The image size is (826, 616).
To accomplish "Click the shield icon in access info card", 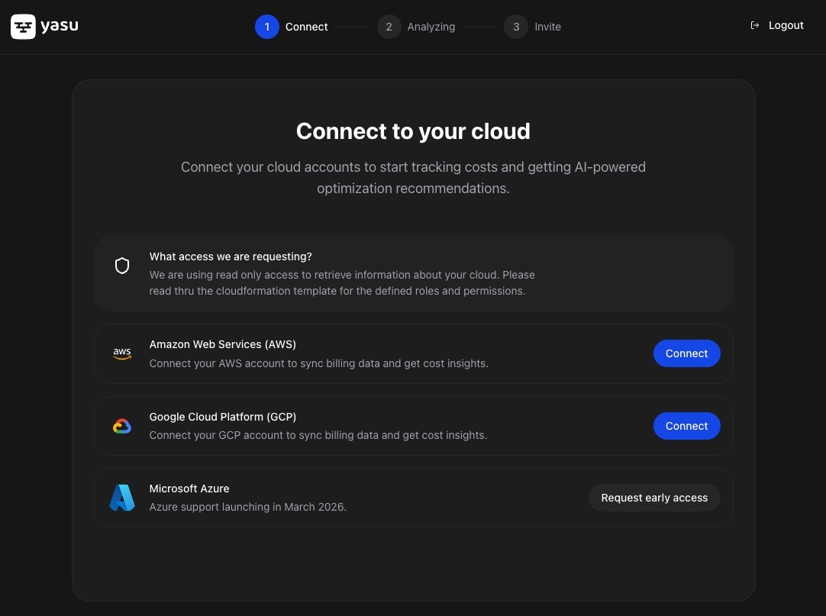I will pos(122,266).
